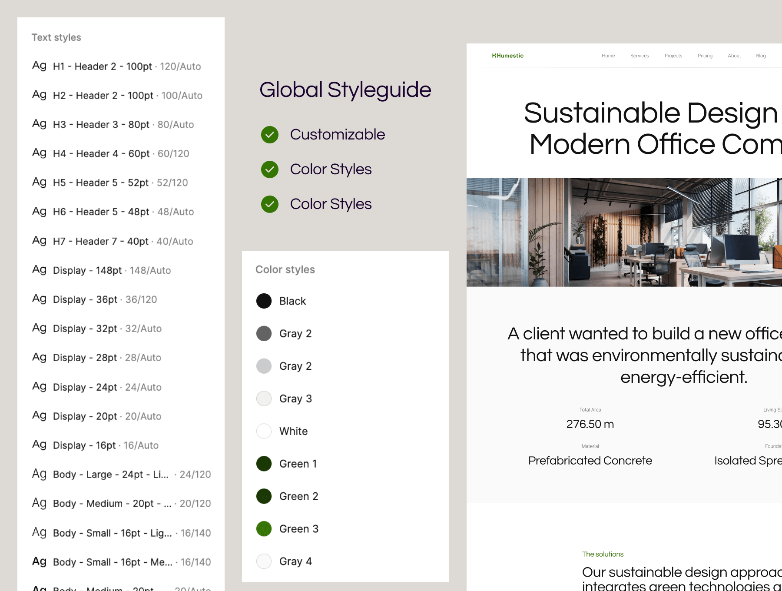Select the Black color swatch
This screenshot has height=591, width=782.
[x=264, y=301]
